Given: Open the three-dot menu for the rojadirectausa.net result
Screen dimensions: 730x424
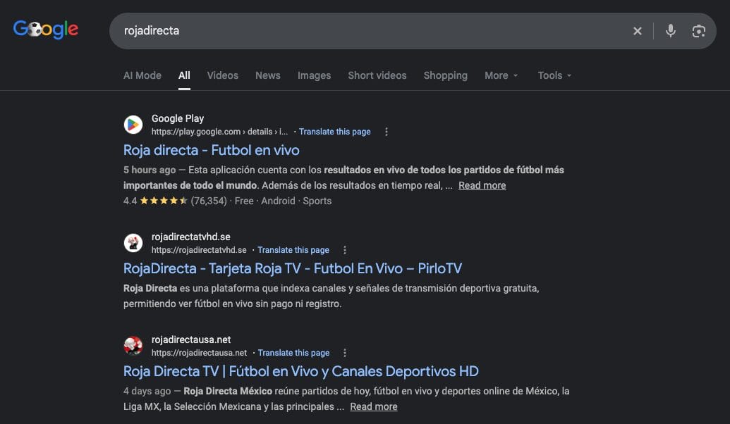Looking at the screenshot, I should (x=344, y=353).
